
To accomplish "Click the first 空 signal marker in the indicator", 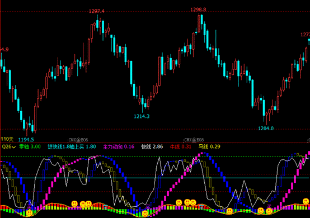I will click(105, 207).
